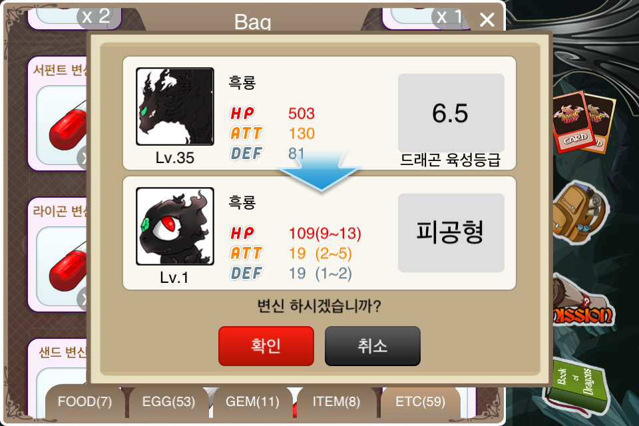Select the GEM(11) tab
639x426 pixels.
[x=253, y=401]
